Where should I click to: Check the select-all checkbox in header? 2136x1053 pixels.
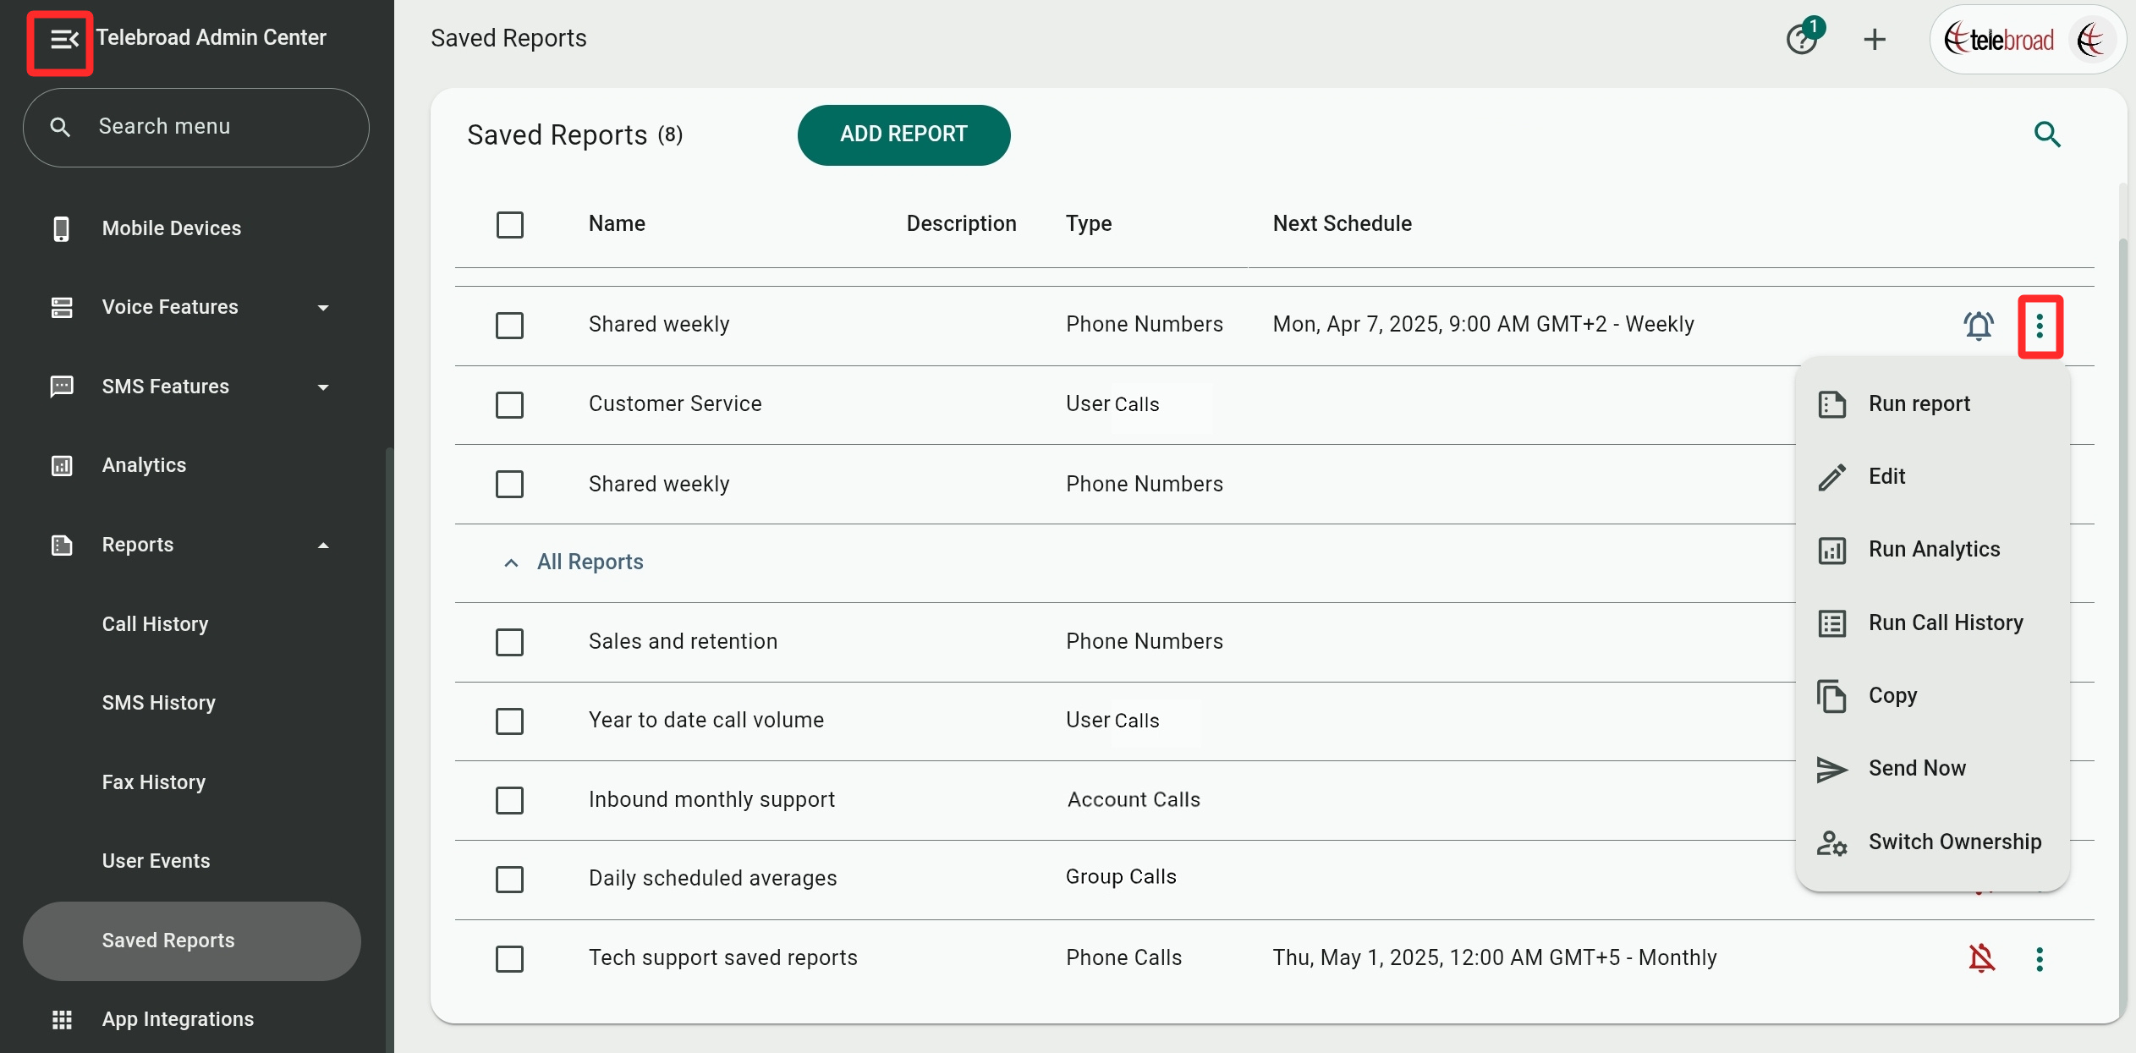click(509, 225)
